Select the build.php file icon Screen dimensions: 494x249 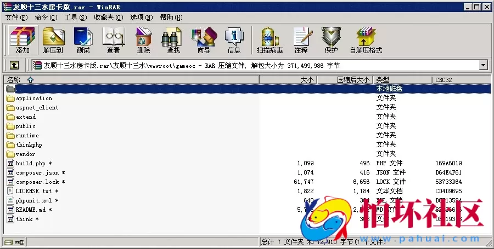10,163
